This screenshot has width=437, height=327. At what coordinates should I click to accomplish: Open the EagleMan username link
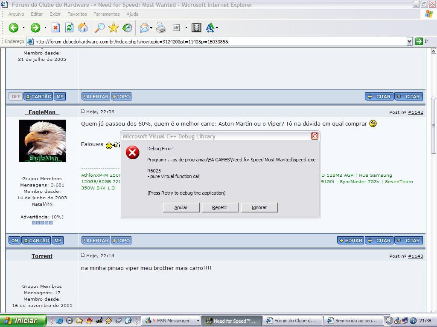click(x=42, y=112)
